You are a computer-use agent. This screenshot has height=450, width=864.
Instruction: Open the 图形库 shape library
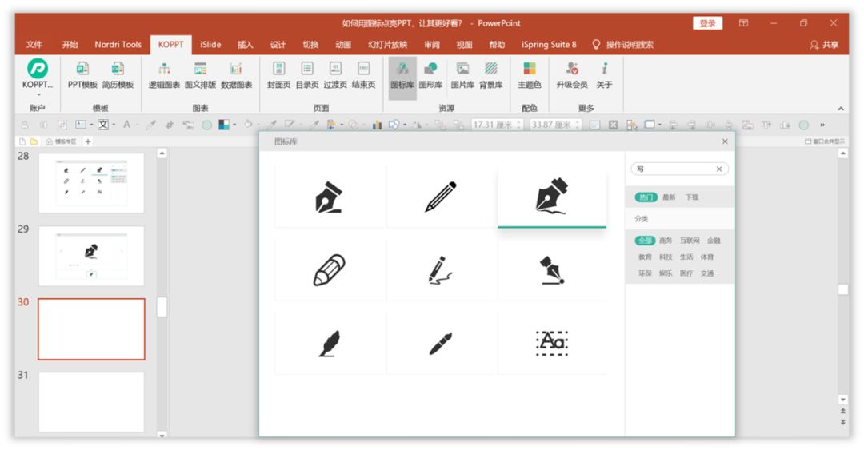coord(430,74)
